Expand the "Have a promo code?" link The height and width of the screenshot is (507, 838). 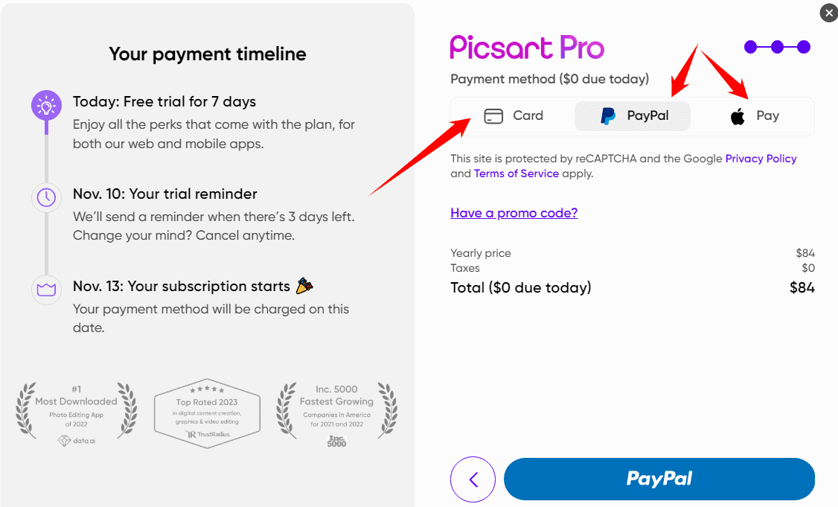[x=514, y=213]
